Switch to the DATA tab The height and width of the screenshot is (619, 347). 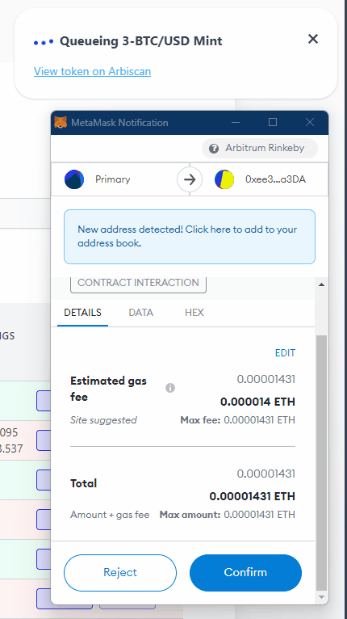140,313
